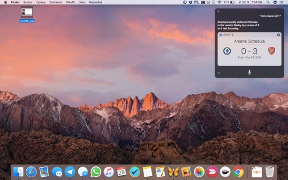The height and width of the screenshot is (180, 288).
Task: Open the documents stack in Dock
Action: click(257, 172)
